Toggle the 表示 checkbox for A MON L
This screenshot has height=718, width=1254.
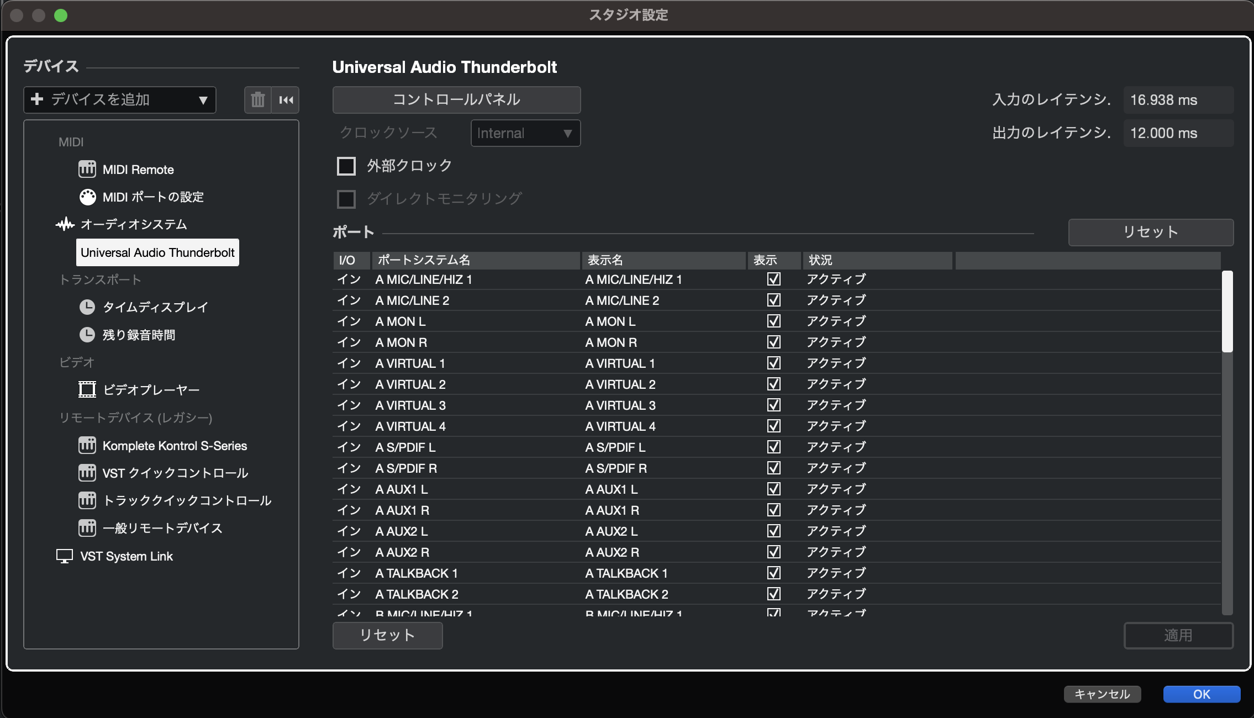(x=774, y=321)
